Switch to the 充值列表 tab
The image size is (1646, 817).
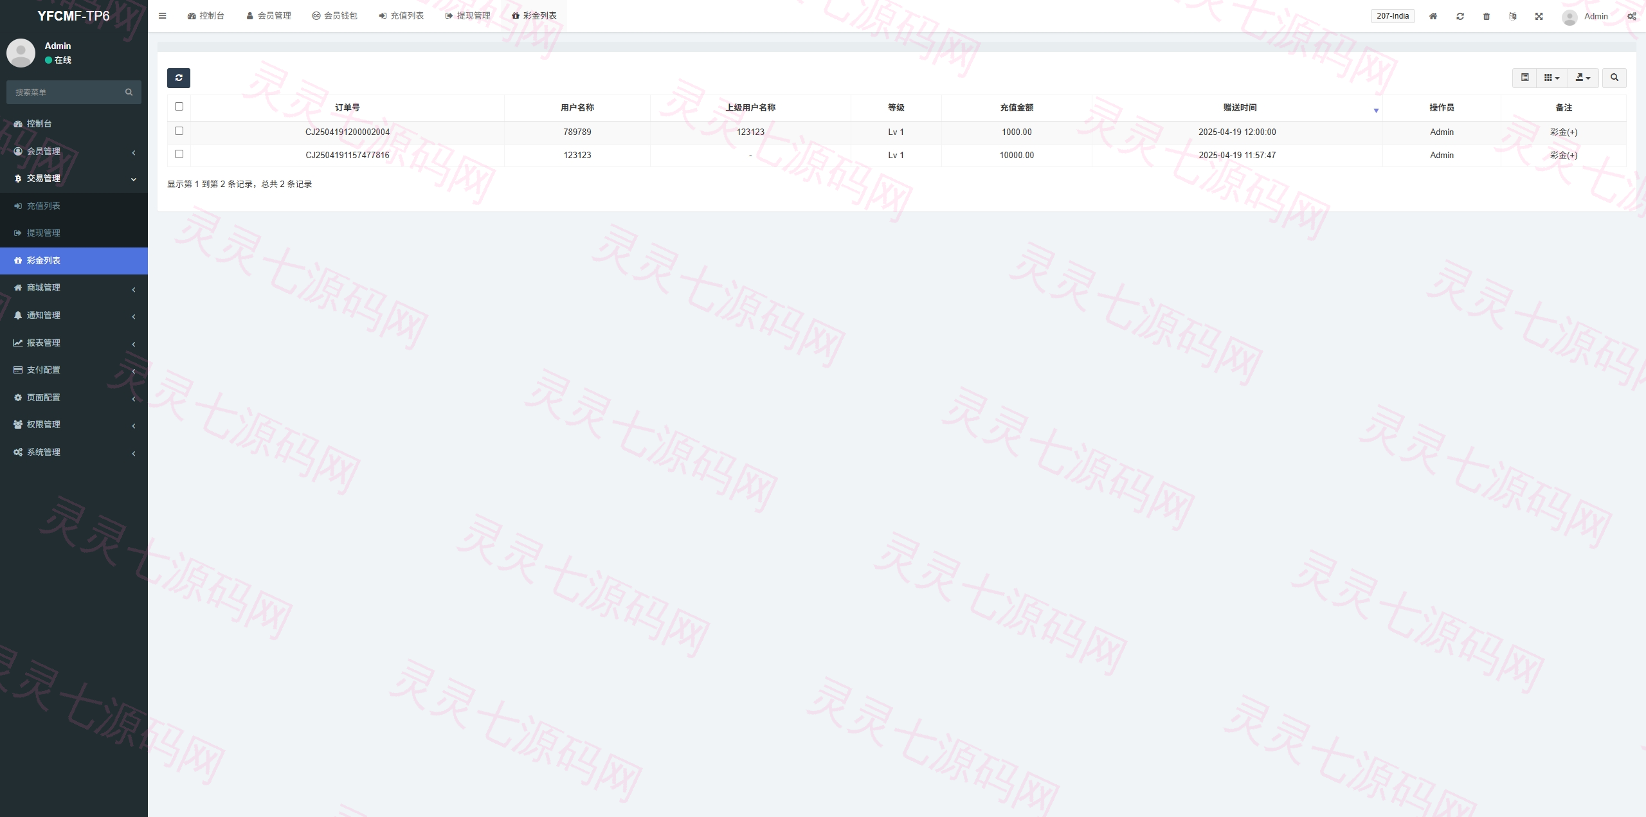click(401, 16)
